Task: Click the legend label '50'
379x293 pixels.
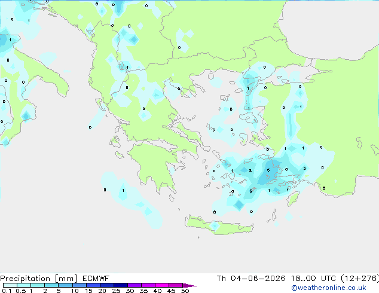Action: click(x=185, y=291)
